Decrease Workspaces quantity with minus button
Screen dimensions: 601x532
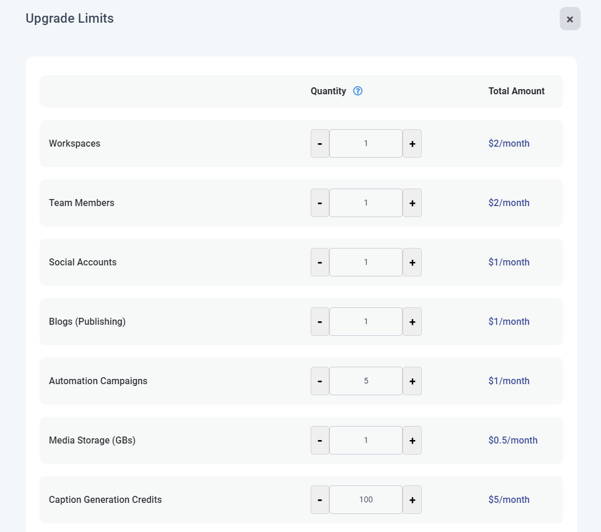pos(320,144)
